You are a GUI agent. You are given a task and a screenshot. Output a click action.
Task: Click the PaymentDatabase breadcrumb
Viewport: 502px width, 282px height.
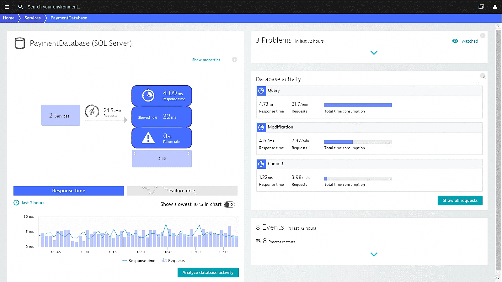(x=69, y=18)
